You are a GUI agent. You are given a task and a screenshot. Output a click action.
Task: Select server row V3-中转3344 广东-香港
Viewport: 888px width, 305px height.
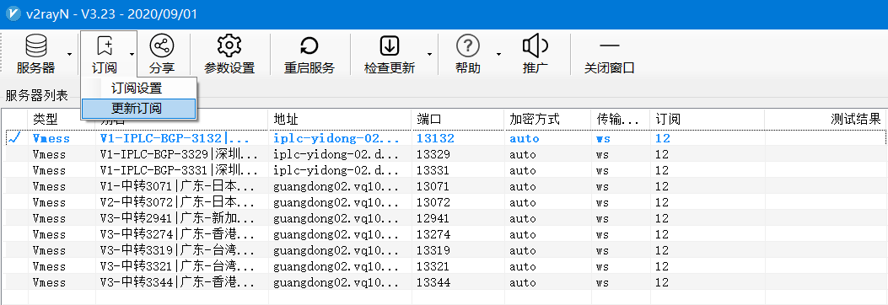(445, 281)
